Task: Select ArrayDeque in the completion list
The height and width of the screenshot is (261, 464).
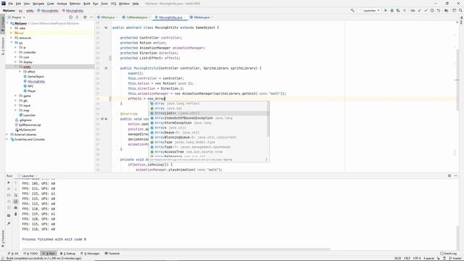Action: [209, 133]
